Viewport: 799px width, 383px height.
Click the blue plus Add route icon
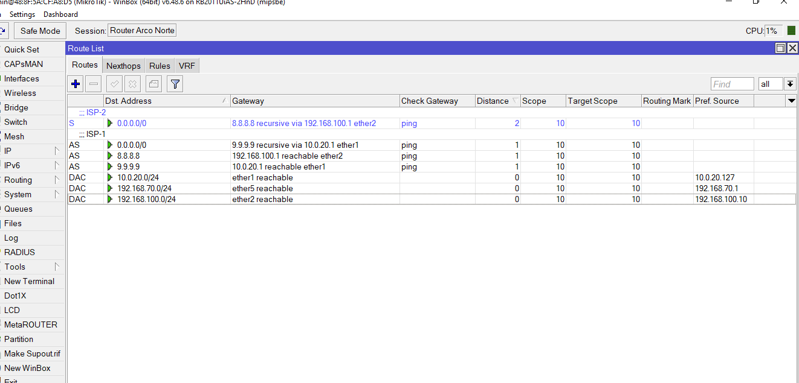(x=76, y=84)
